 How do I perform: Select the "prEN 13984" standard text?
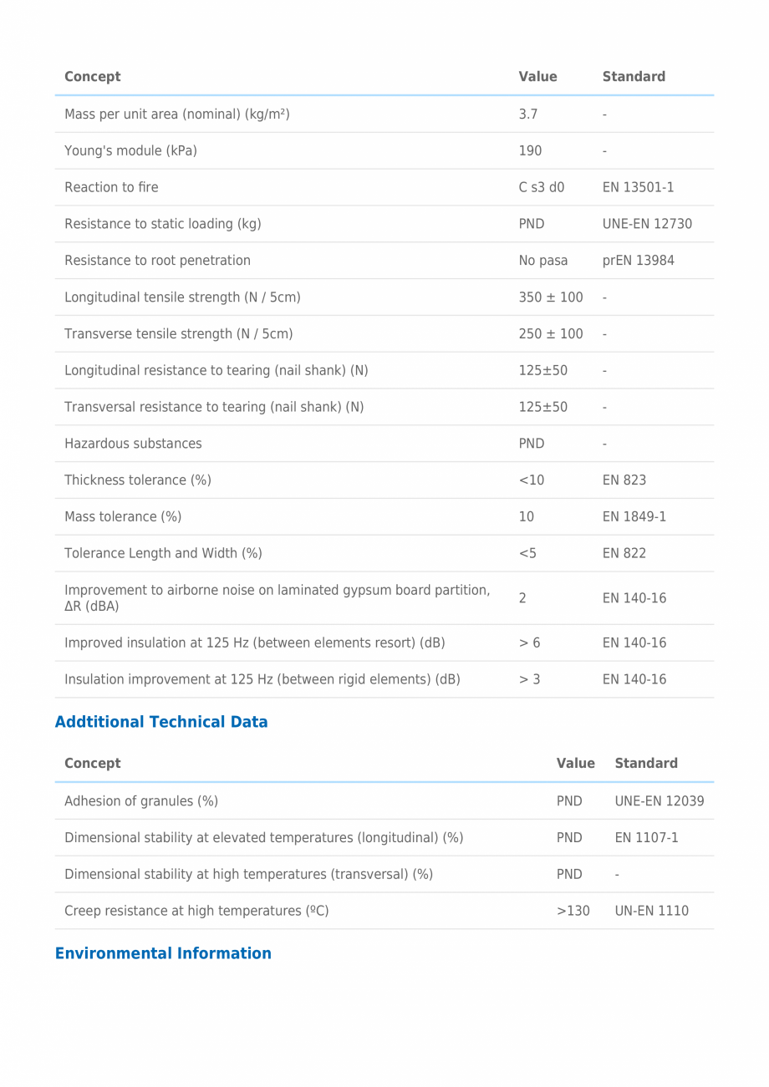[638, 261]
